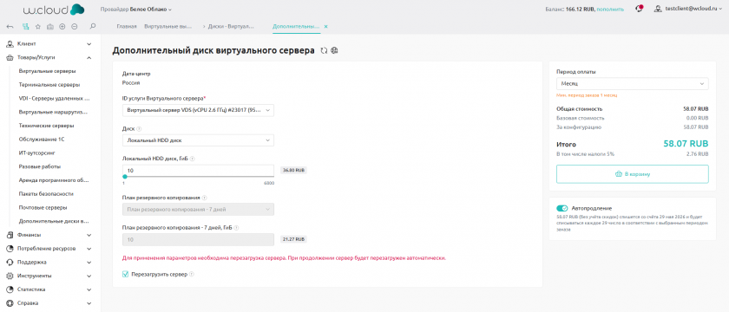729x312 pixels.
Task: Click help icon beside План резервного копирования - 7 дней, ГиБ
Action: pos(237,227)
